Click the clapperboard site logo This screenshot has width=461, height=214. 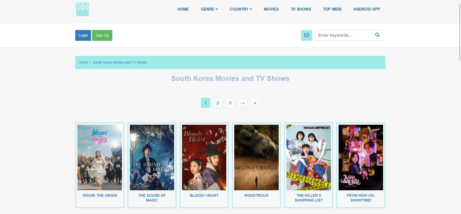pos(82,9)
